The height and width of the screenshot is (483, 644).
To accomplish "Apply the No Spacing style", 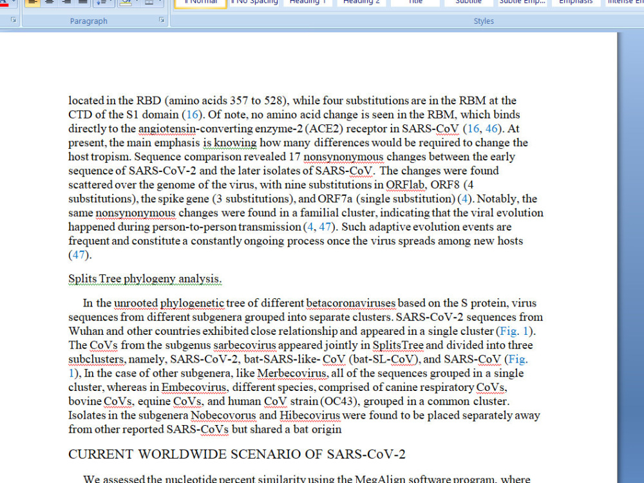I will coord(254,3).
